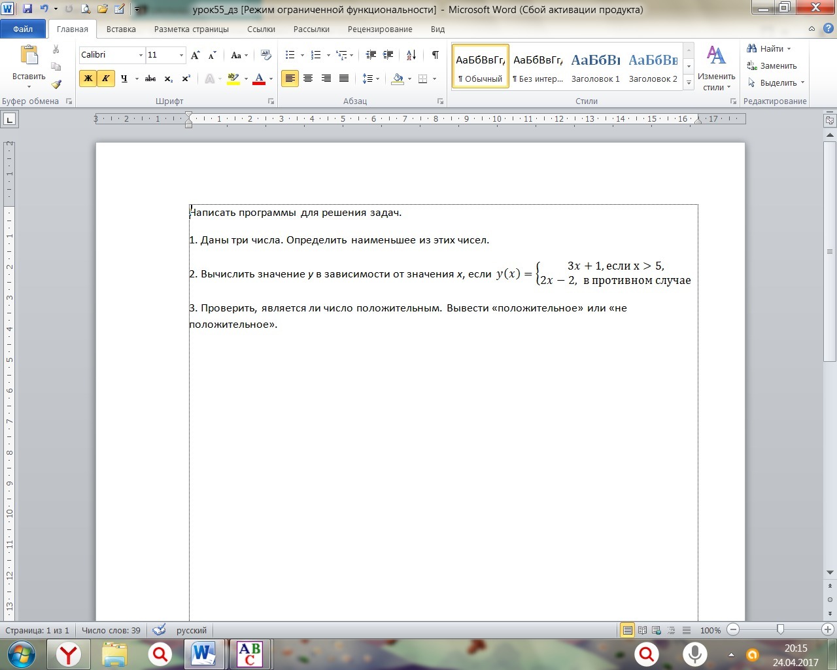Image resolution: width=837 pixels, height=670 pixels.
Task: Open the font size dropdown
Action: (181, 55)
